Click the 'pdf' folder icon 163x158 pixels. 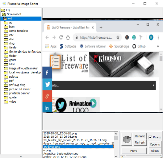coord(6,81)
